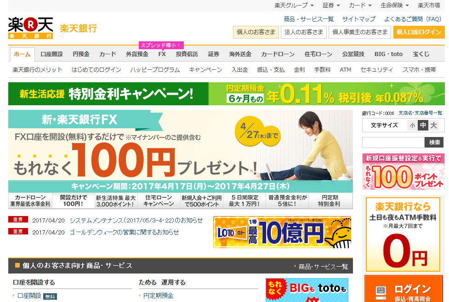Set text size to 小

point(412,125)
